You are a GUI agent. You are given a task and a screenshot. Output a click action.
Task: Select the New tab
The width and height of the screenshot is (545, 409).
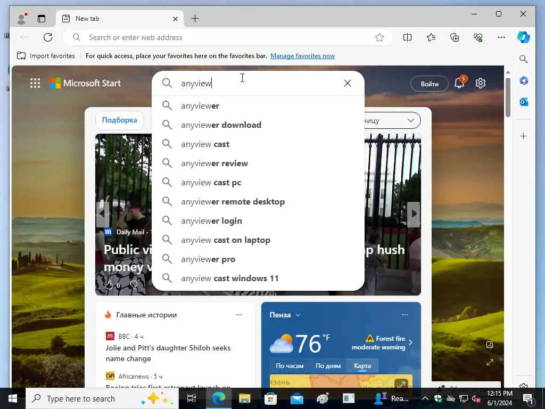pyautogui.click(x=120, y=19)
